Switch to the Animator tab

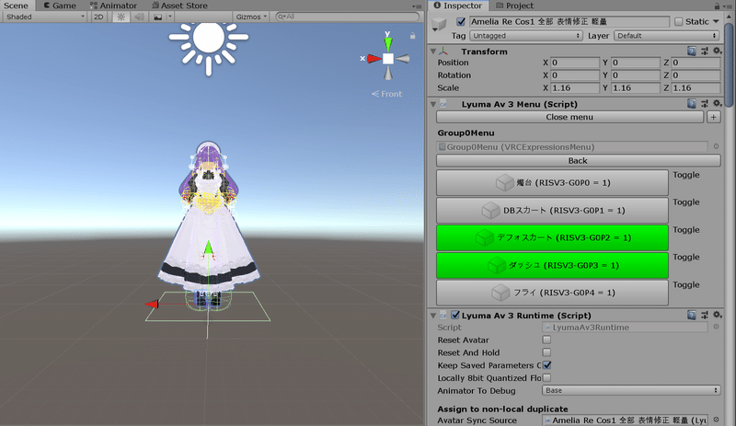[113, 6]
